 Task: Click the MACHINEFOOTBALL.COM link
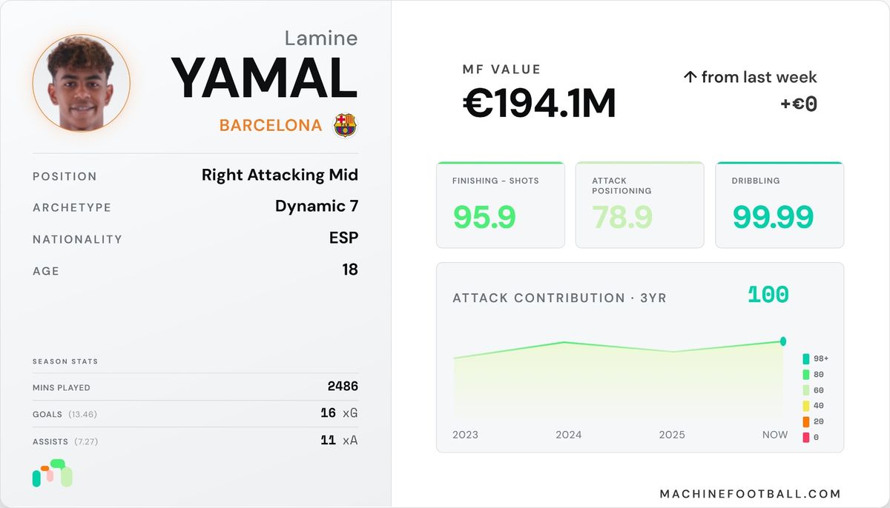[751, 494]
